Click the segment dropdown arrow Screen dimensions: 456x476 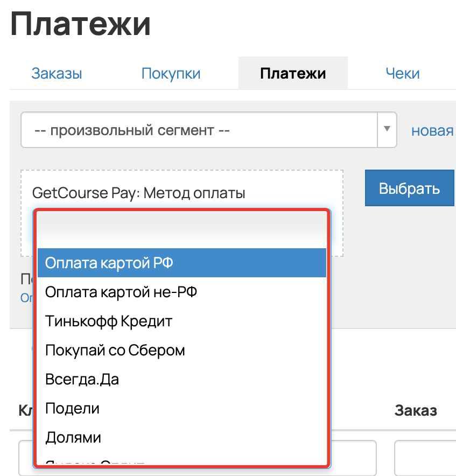point(387,130)
